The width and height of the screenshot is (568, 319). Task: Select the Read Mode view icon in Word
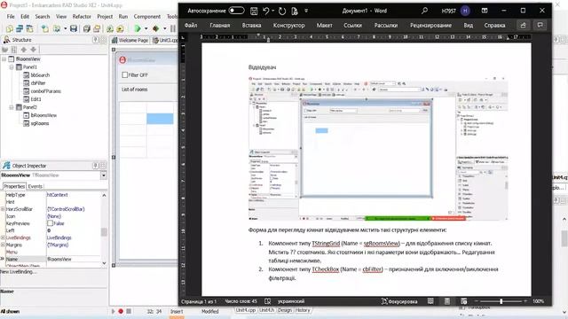pyautogui.click(x=430, y=301)
